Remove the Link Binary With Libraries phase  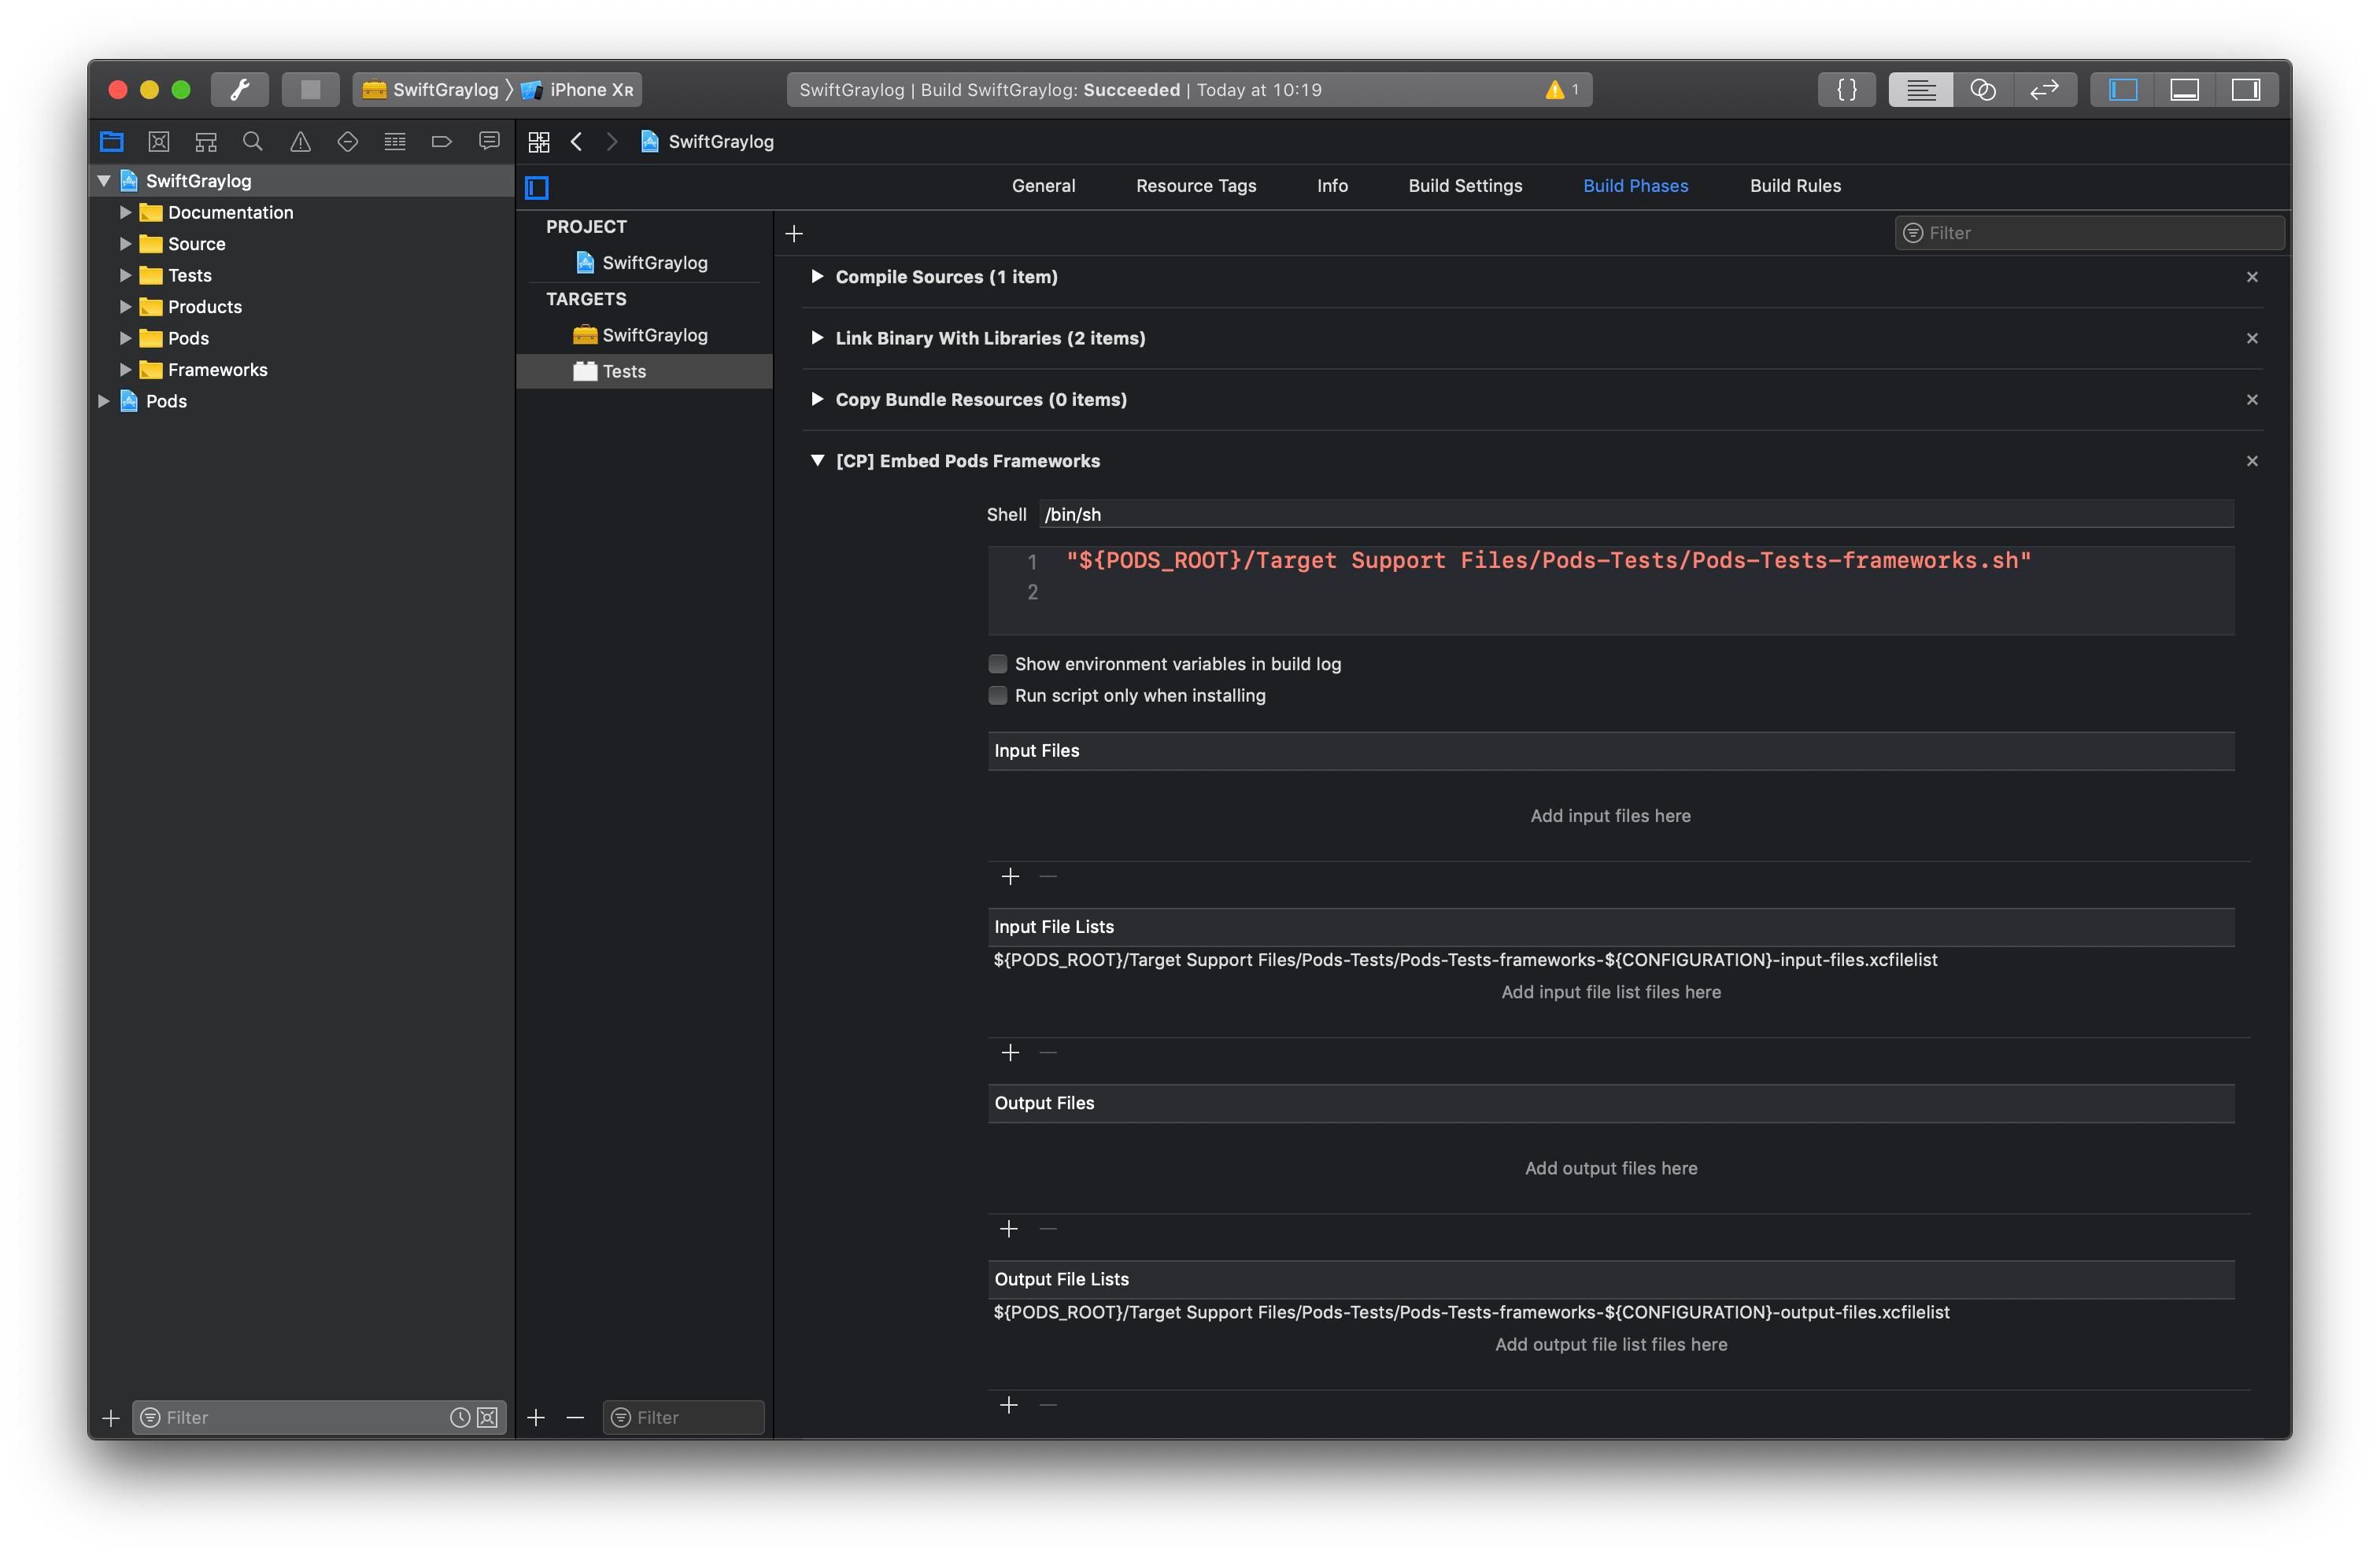click(2251, 339)
